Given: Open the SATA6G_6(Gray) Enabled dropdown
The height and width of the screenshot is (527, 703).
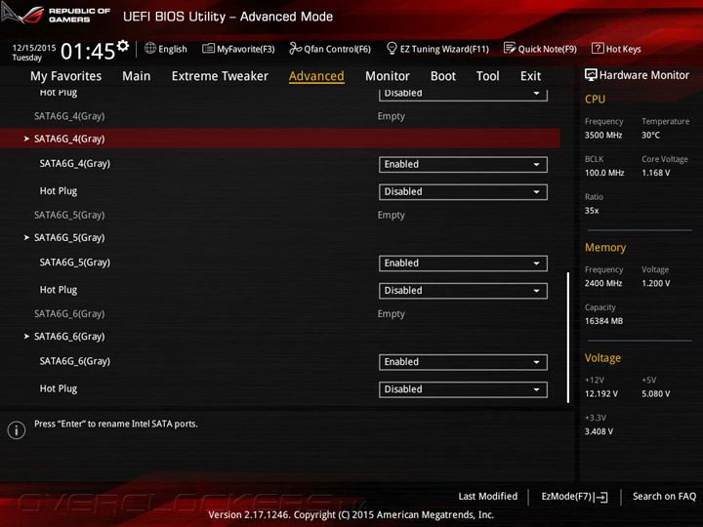Looking at the screenshot, I should tap(463, 362).
